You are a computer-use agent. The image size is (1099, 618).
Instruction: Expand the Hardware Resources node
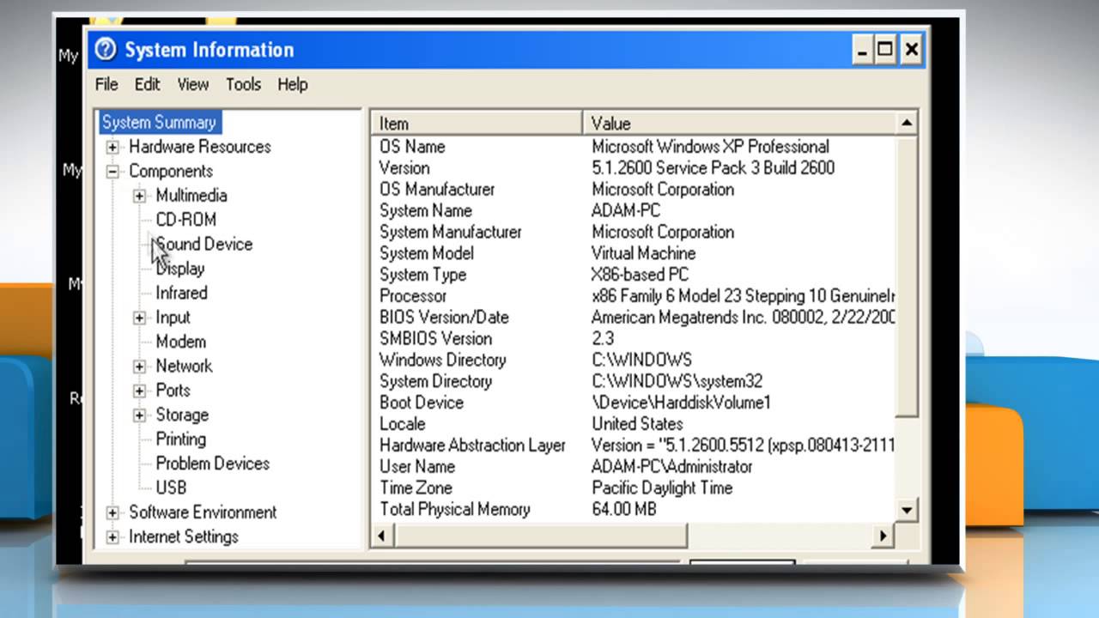pos(112,147)
